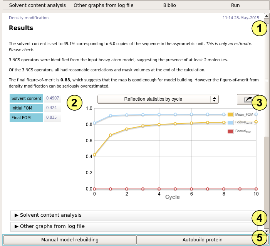Image resolution: width=270 pixels, height=246 pixels.
Task: Select the Initial FOM table label cell
Action: pyautogui.click(x=26, y=108)
